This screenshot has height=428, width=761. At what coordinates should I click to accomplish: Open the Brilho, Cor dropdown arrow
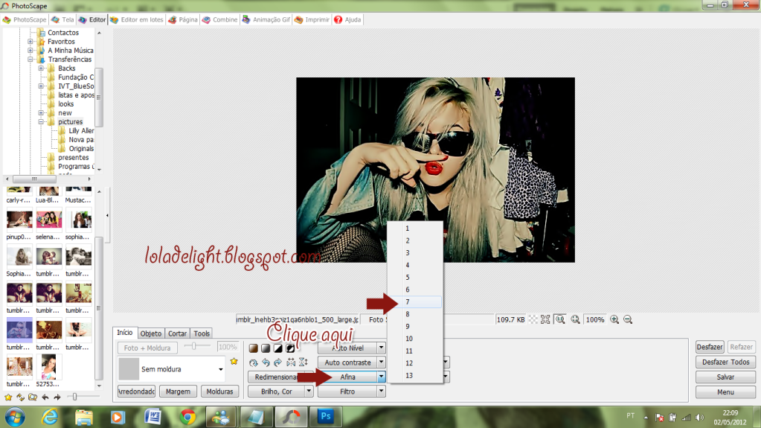point(309,391)
